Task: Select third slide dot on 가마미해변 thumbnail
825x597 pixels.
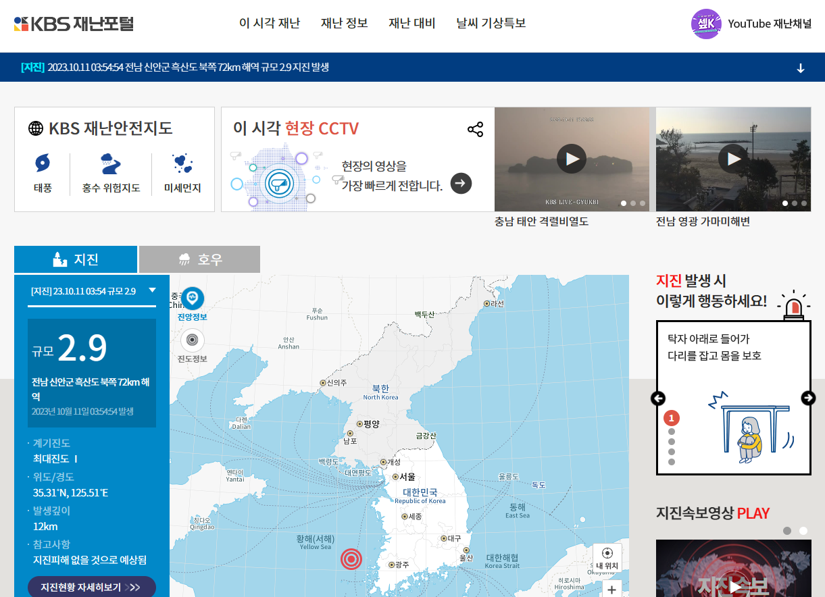Action: coord(804,203)
